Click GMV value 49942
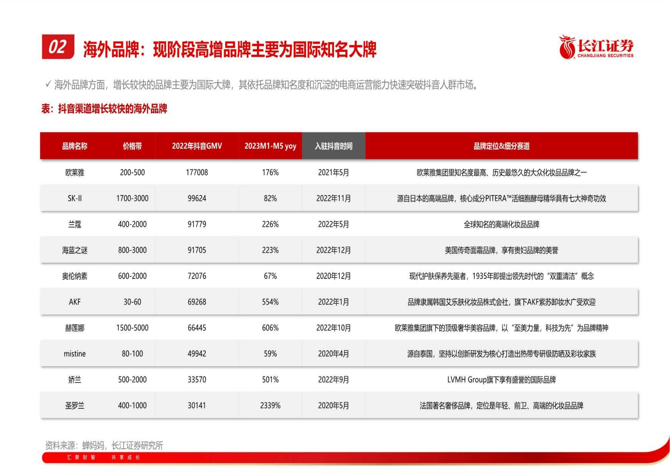Screen dimensions: 670x474 (x=197, y=354)
